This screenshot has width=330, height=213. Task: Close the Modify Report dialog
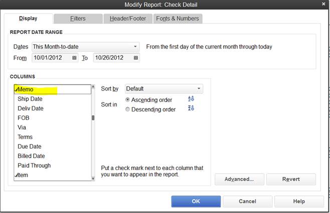click(323, 4)
